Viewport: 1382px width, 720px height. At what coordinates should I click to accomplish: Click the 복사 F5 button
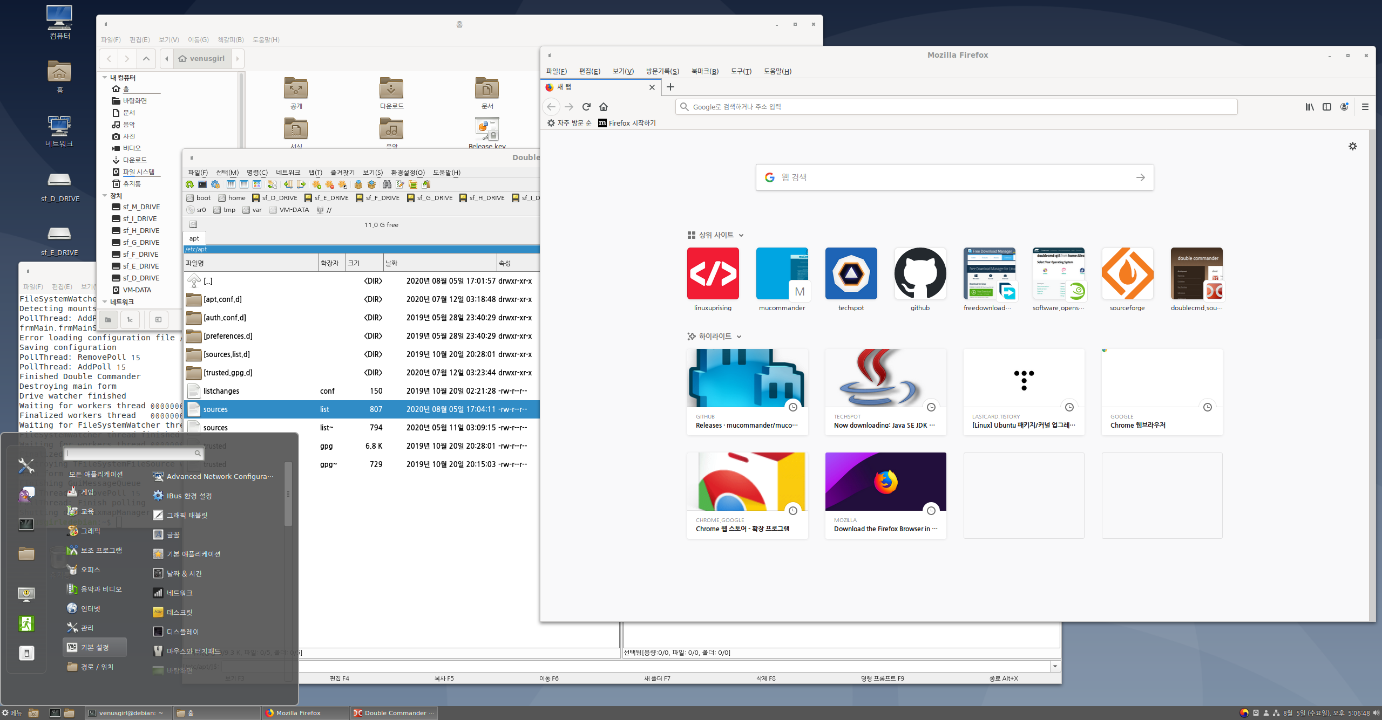444,678
